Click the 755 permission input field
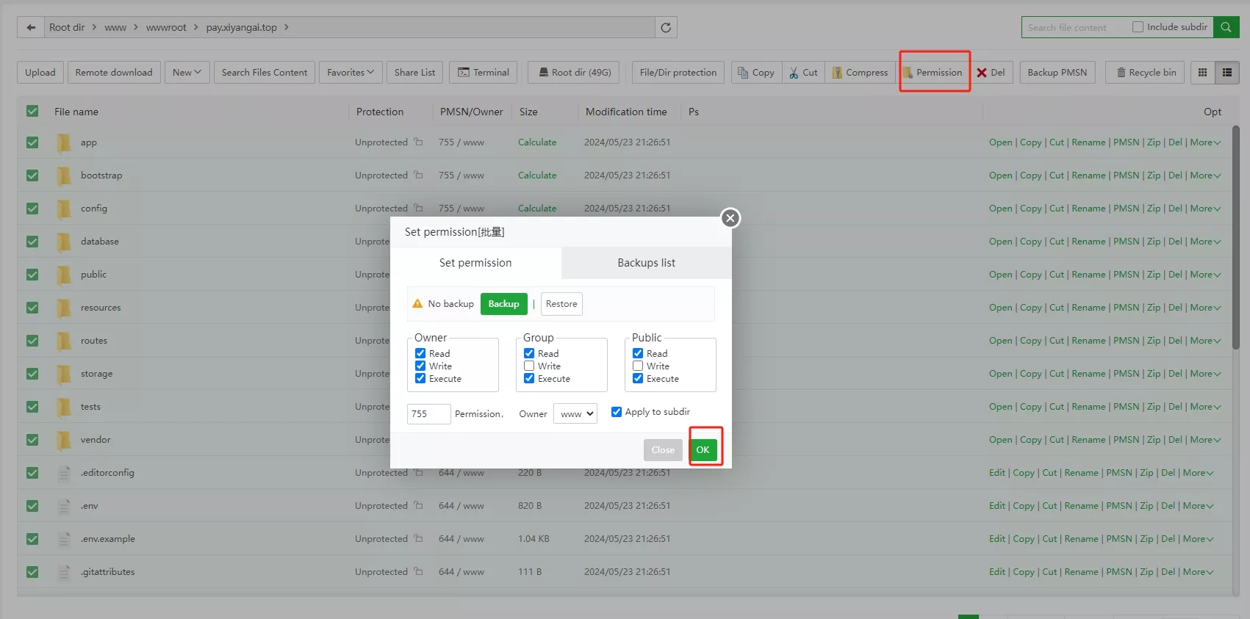This screenshot has height=619, width=1250. pos(428,413)
